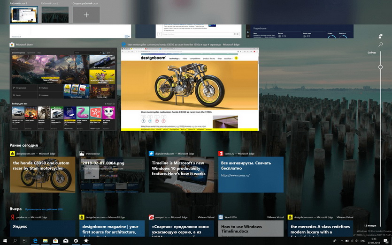Open the Action Center notifications icon
The image size is (392, 245).
[386, 241]
